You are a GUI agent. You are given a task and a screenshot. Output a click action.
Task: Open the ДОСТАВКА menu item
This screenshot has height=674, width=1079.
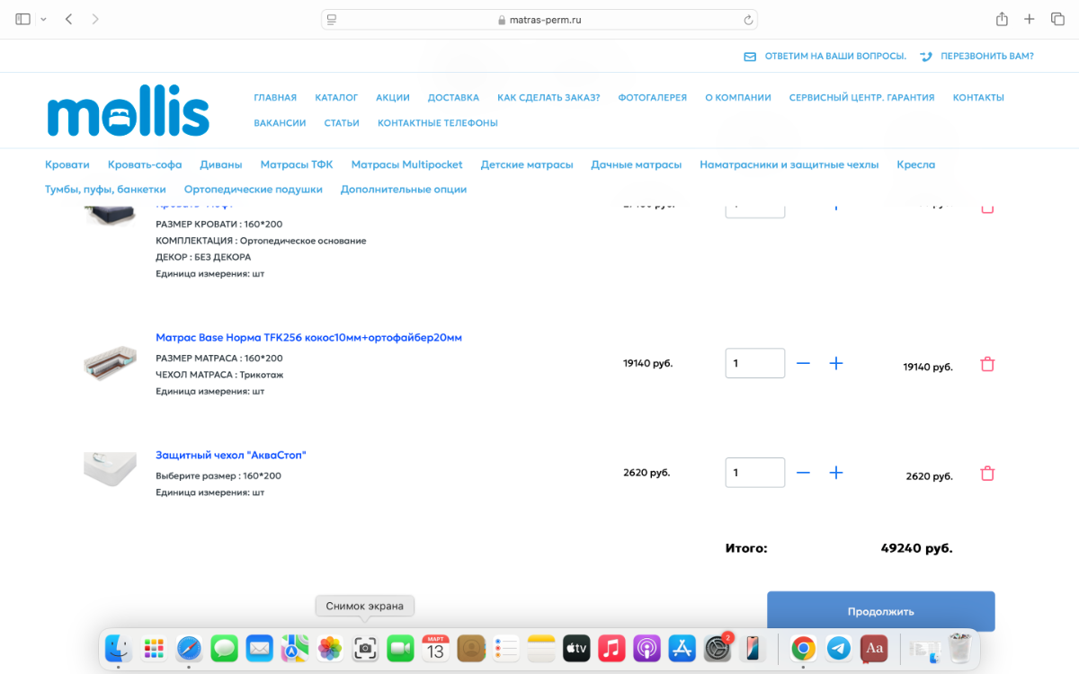pos(453,97)
